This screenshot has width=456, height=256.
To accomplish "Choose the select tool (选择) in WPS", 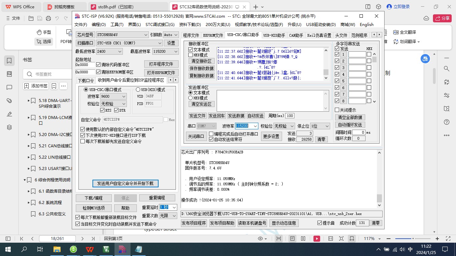I will point(44,41).
